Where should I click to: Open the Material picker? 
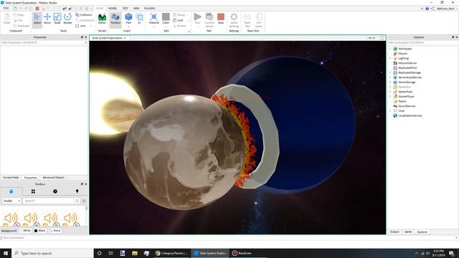[154, 20]
